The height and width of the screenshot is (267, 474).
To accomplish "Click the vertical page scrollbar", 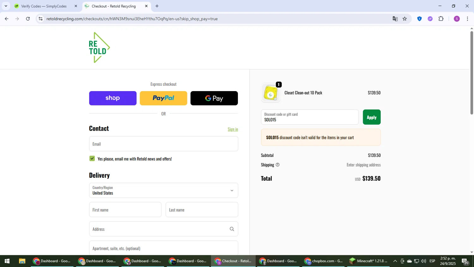I will (472, 73).
